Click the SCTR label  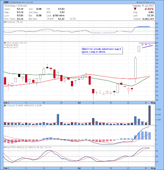[x=73, y=19]
